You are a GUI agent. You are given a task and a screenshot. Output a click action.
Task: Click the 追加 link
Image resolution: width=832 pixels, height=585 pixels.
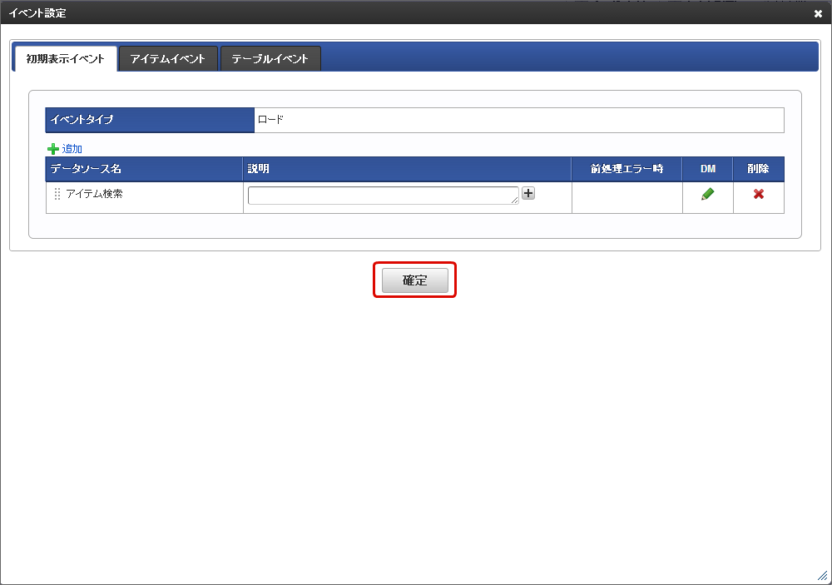point(72,149)
